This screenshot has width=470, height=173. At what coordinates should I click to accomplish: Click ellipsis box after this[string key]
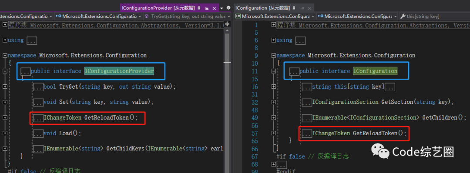[389, 87]
